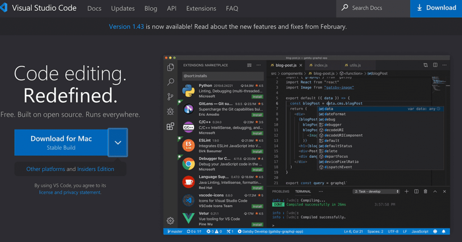This screenshot has width=462, height=242.
Task: Open the Docs menu item
Action: tap(94, 9)
